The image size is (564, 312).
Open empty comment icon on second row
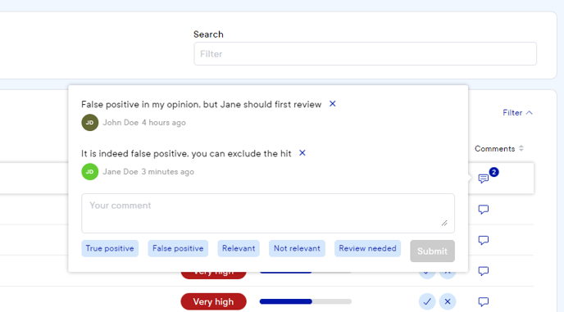click(x=484, y=209)
